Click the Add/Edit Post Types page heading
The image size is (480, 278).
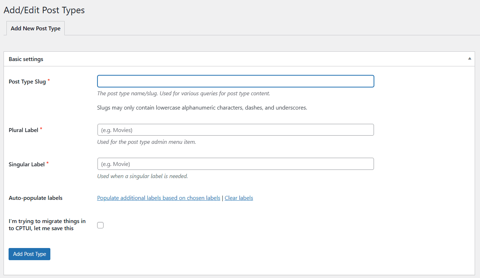(44, 10)
